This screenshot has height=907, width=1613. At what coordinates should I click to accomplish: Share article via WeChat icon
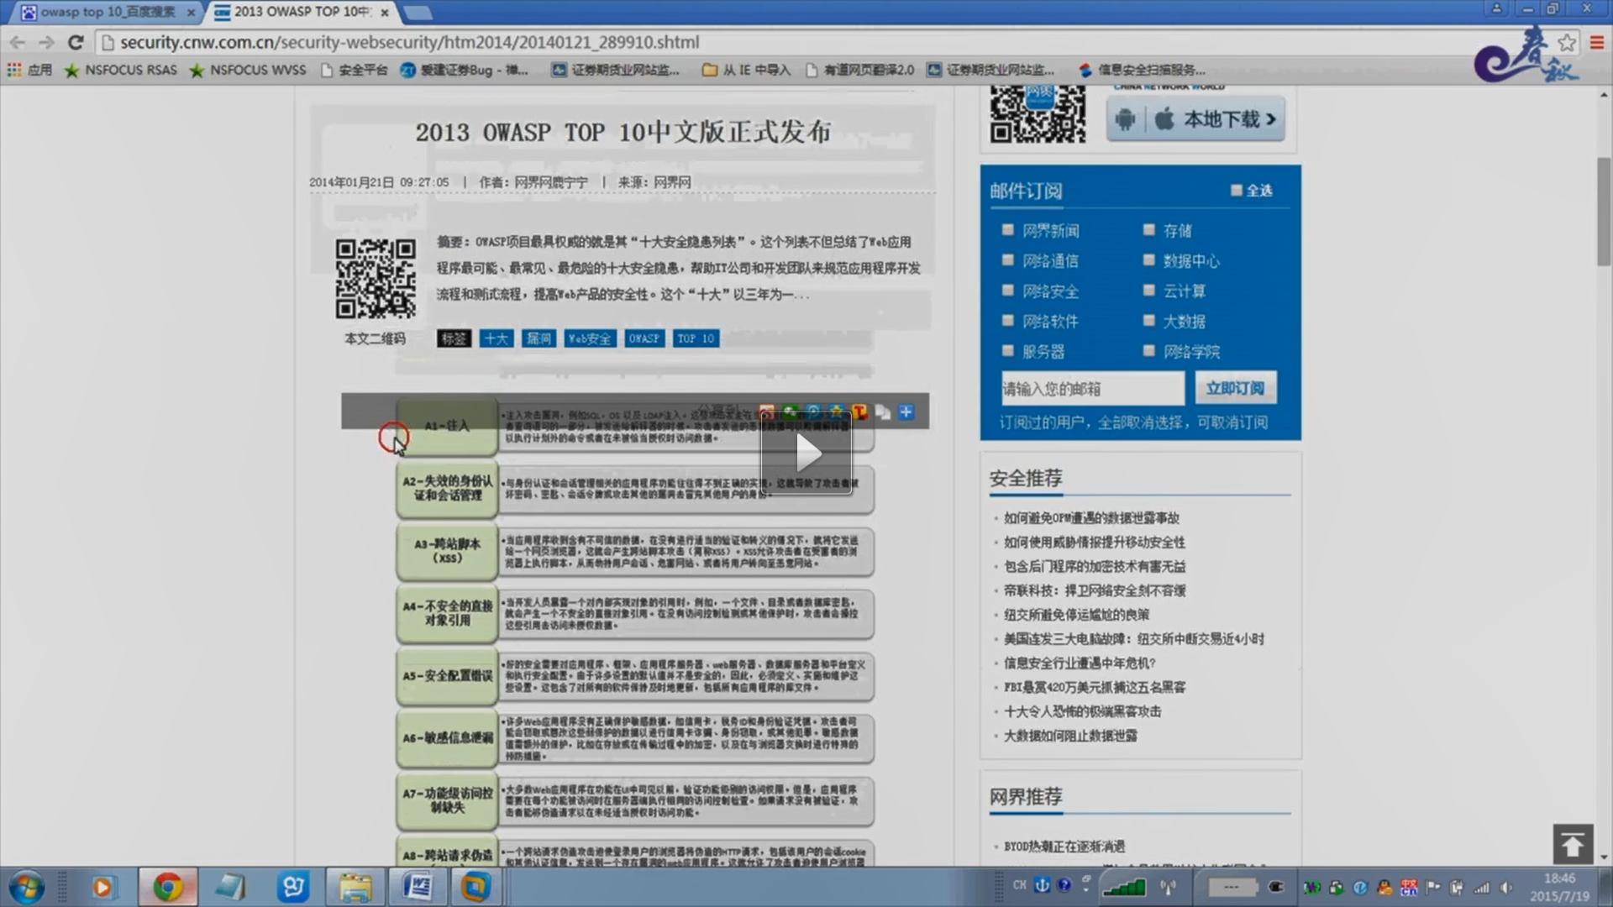790,412
